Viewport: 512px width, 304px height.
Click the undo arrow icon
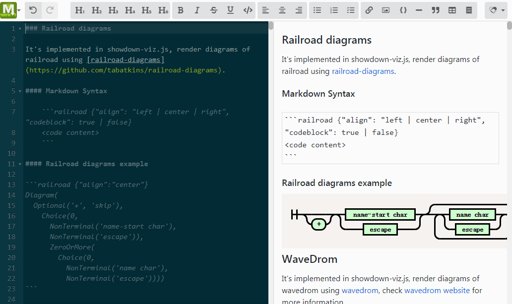pos(33,10)
